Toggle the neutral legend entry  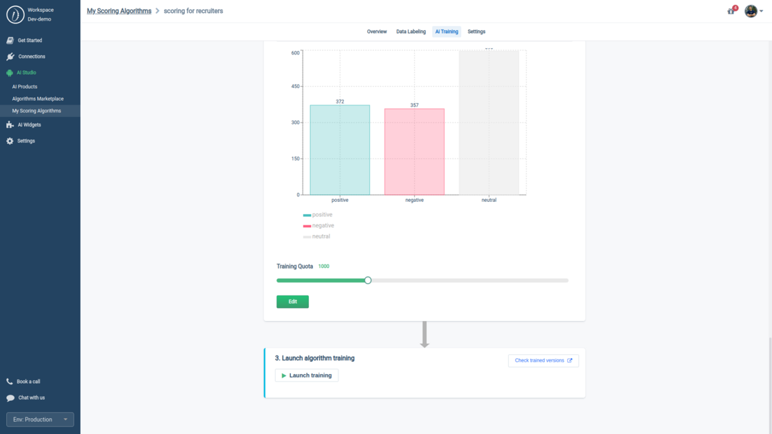tap(316, 236)
